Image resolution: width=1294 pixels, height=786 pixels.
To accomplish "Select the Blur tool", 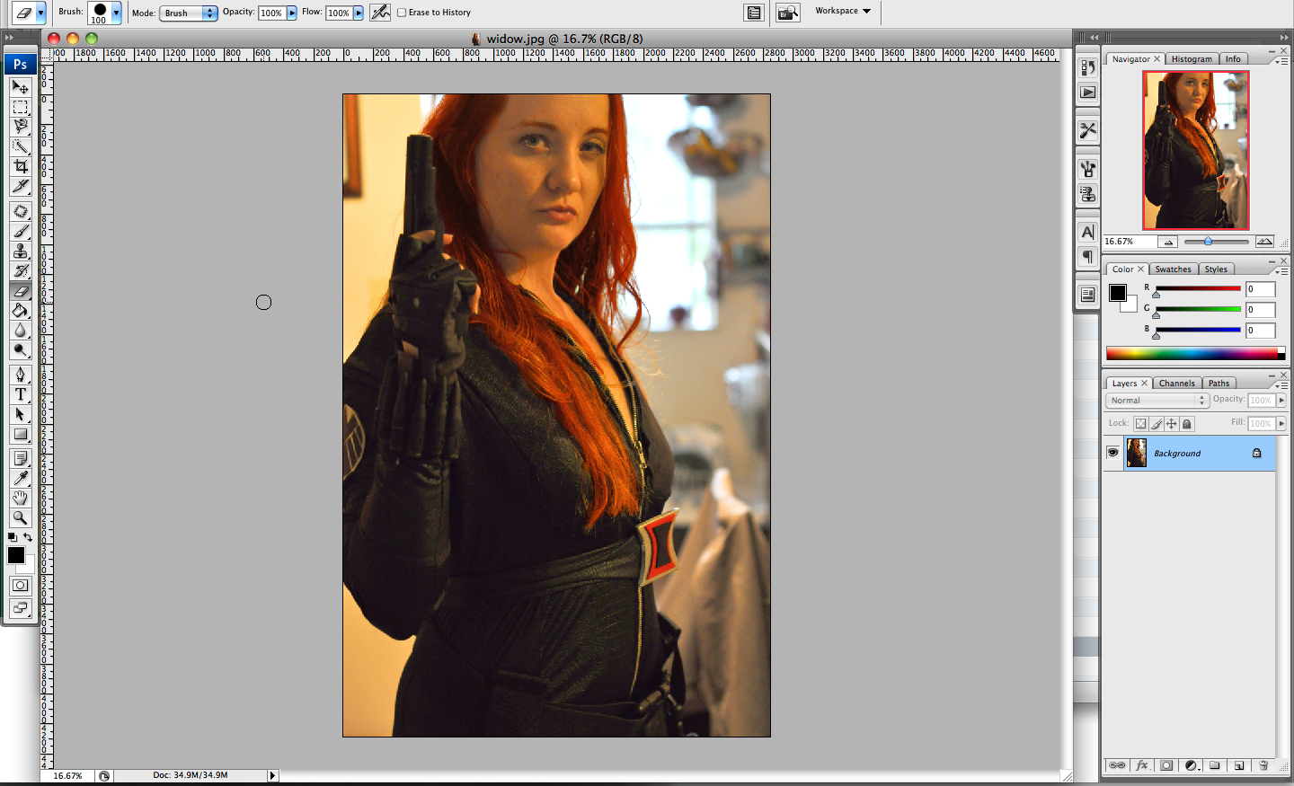I will (20, 330).
